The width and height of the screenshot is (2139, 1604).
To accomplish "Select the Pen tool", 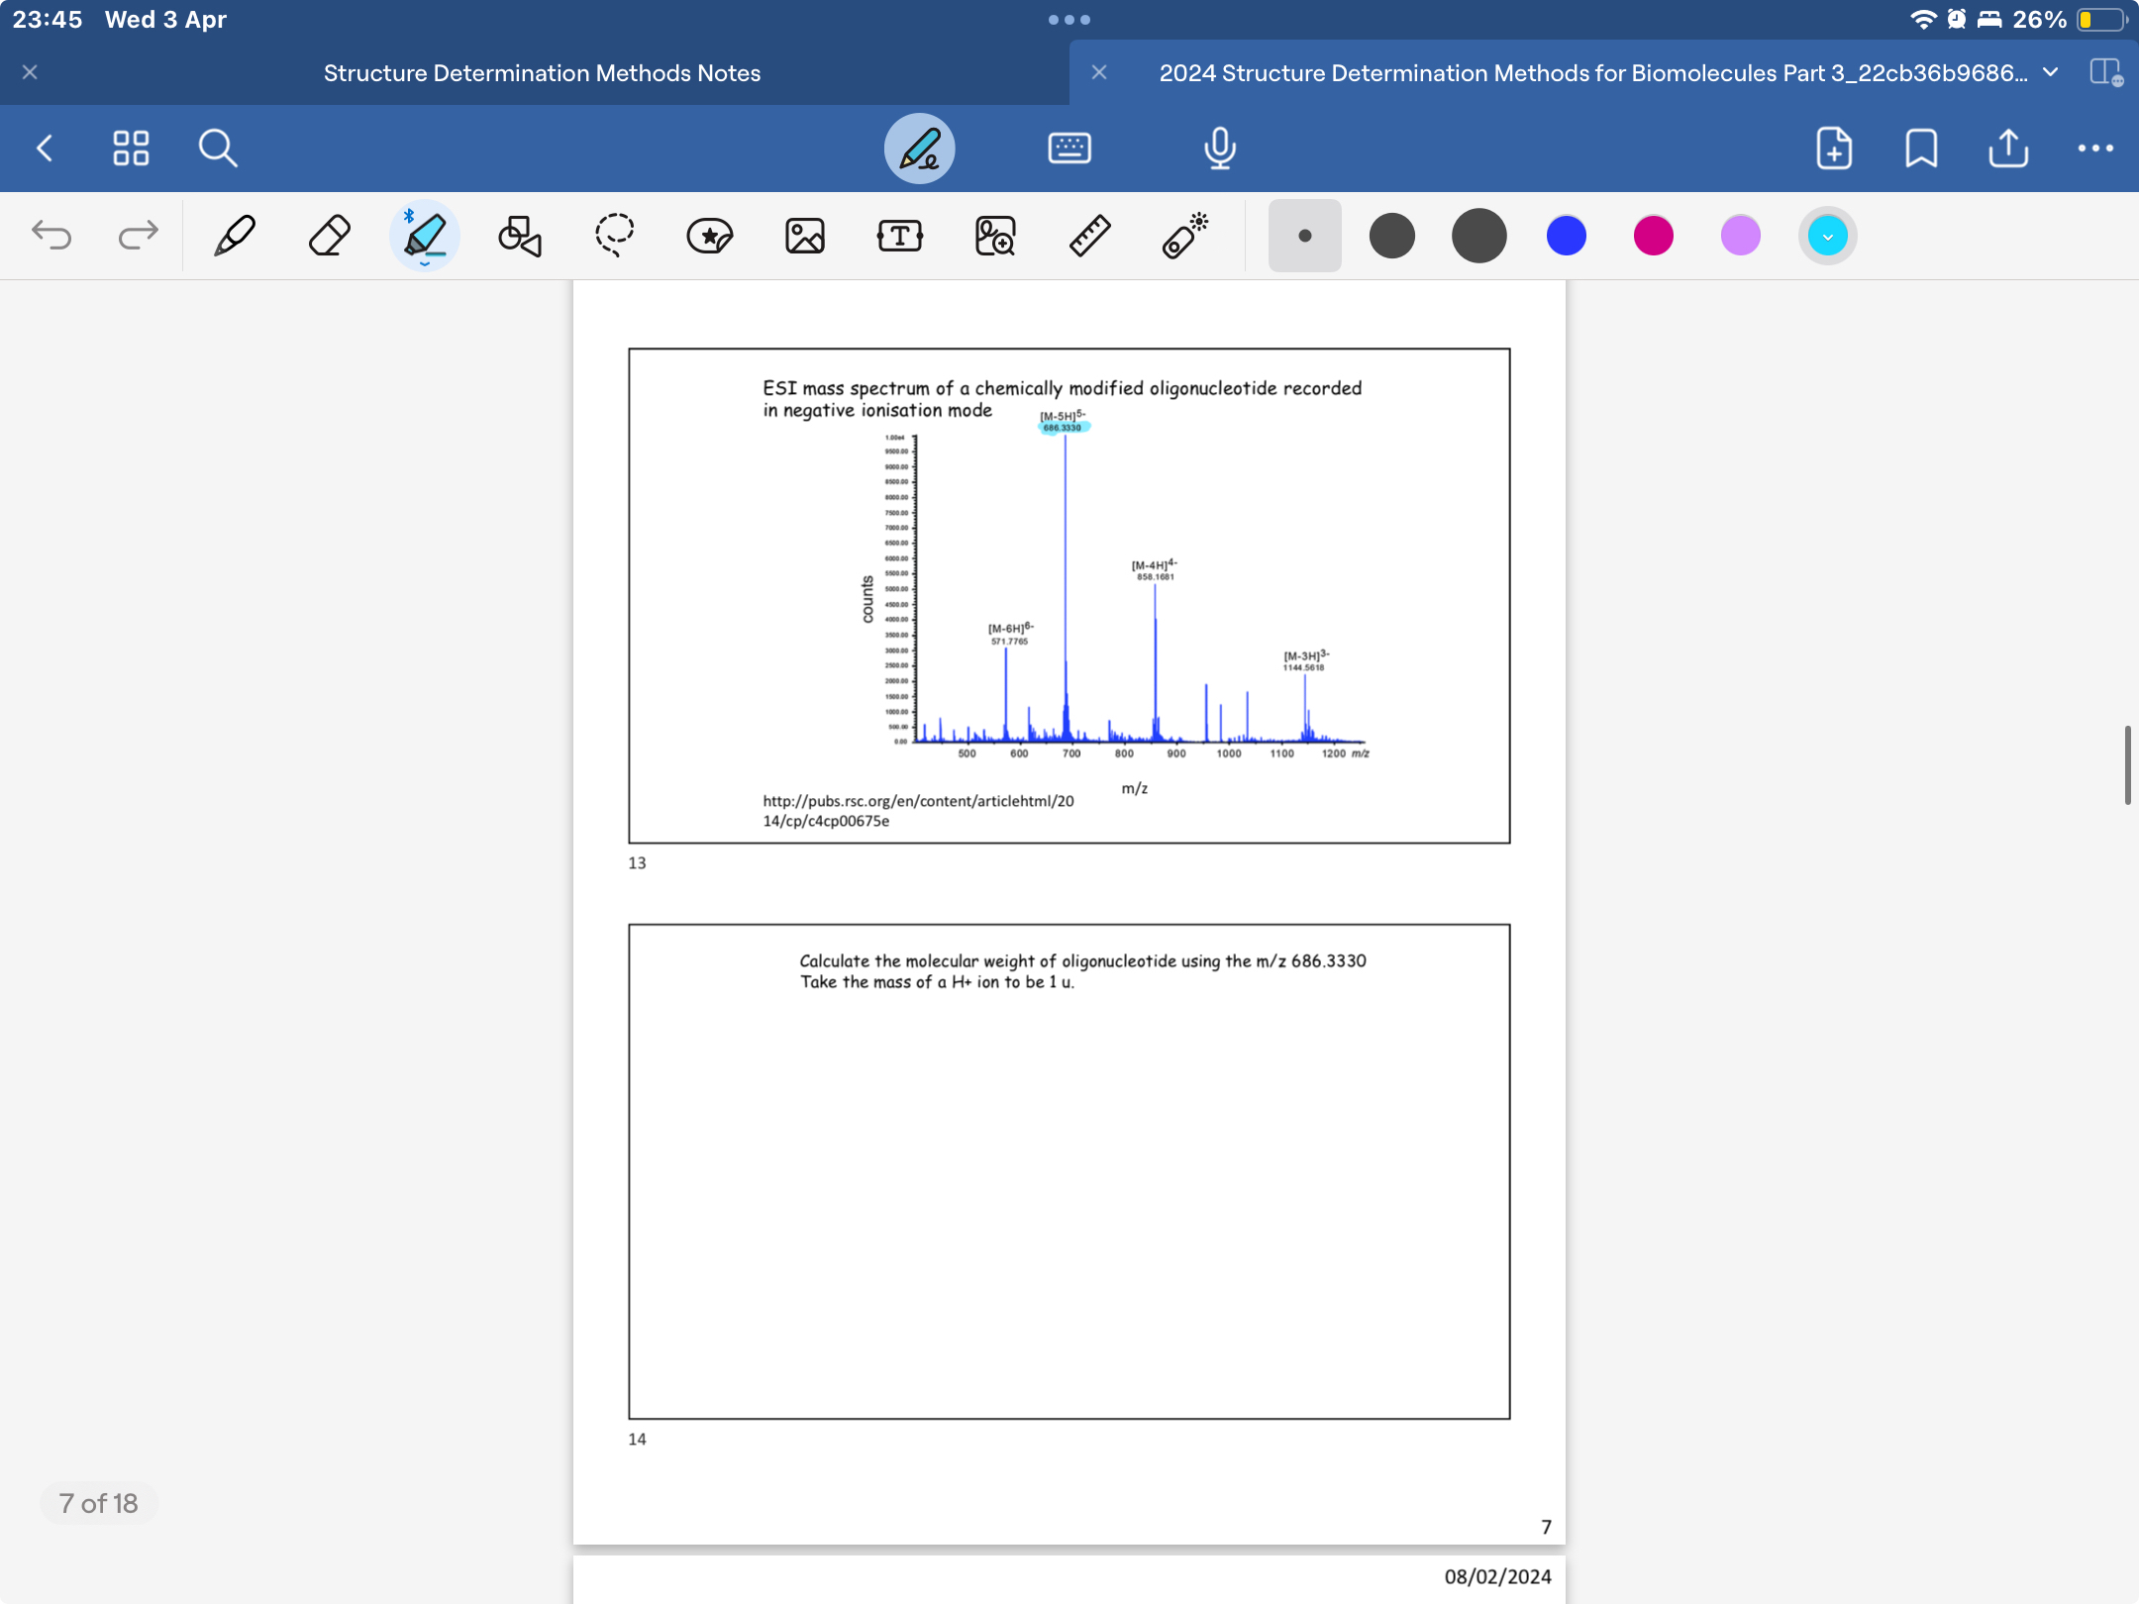I will (x=235, y=236).
